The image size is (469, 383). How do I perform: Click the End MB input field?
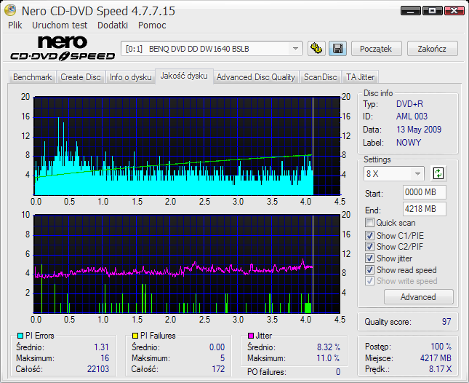pos(424,209)
